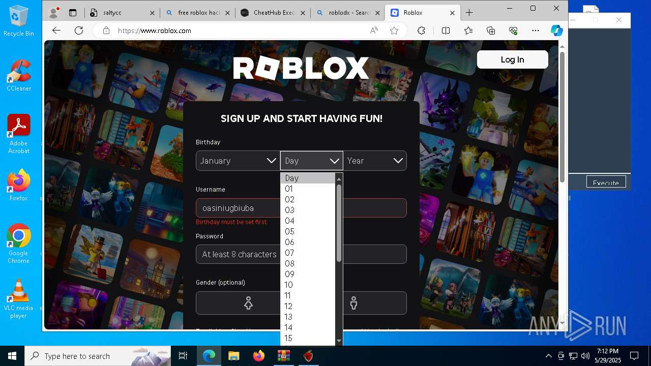Viewport: 651px width, 366px height.
Task: Choose day 03 from the list
Action: click(308, 210)
